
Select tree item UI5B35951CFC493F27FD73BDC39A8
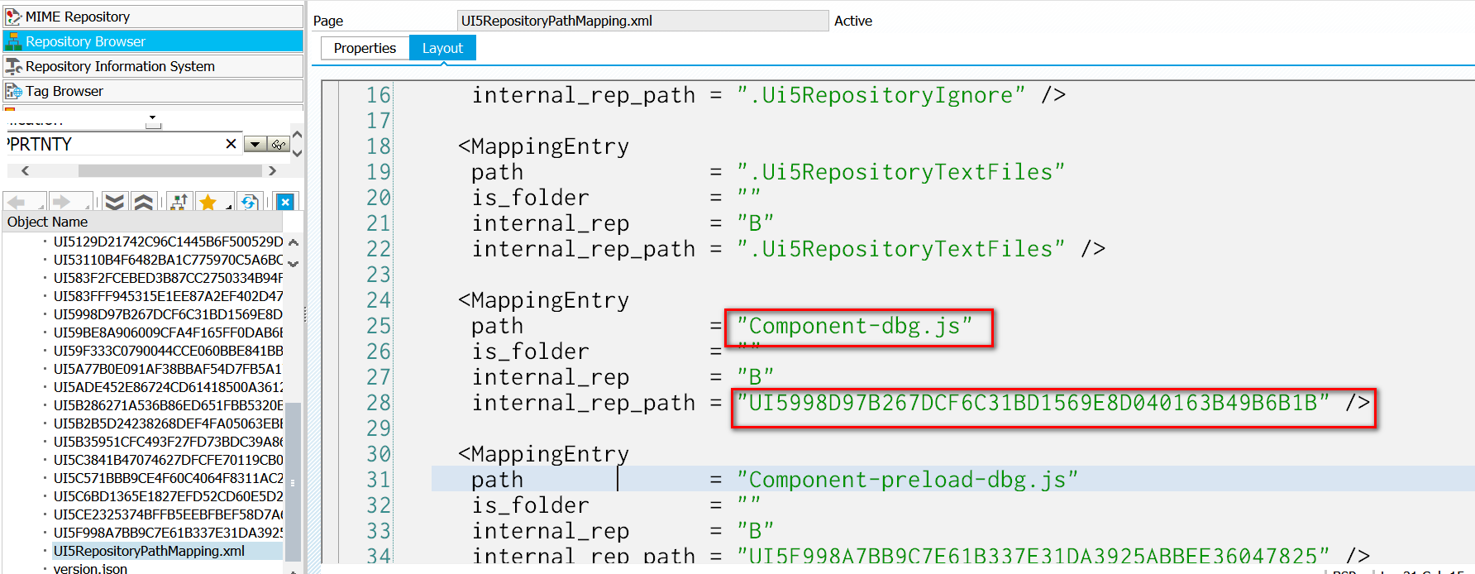[168, 442]
